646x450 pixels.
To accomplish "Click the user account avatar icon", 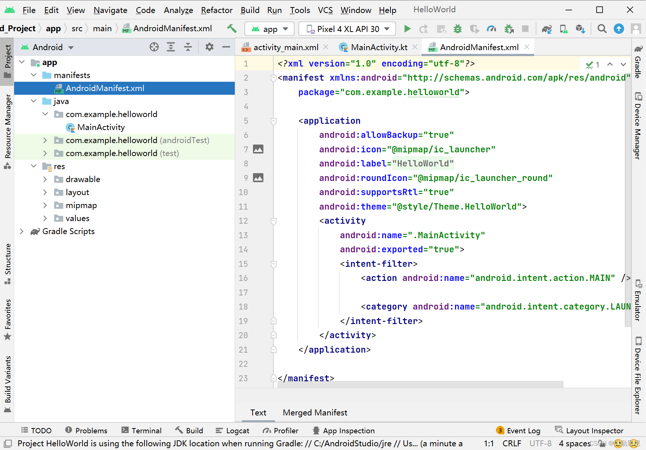I will tap(636, 29).
